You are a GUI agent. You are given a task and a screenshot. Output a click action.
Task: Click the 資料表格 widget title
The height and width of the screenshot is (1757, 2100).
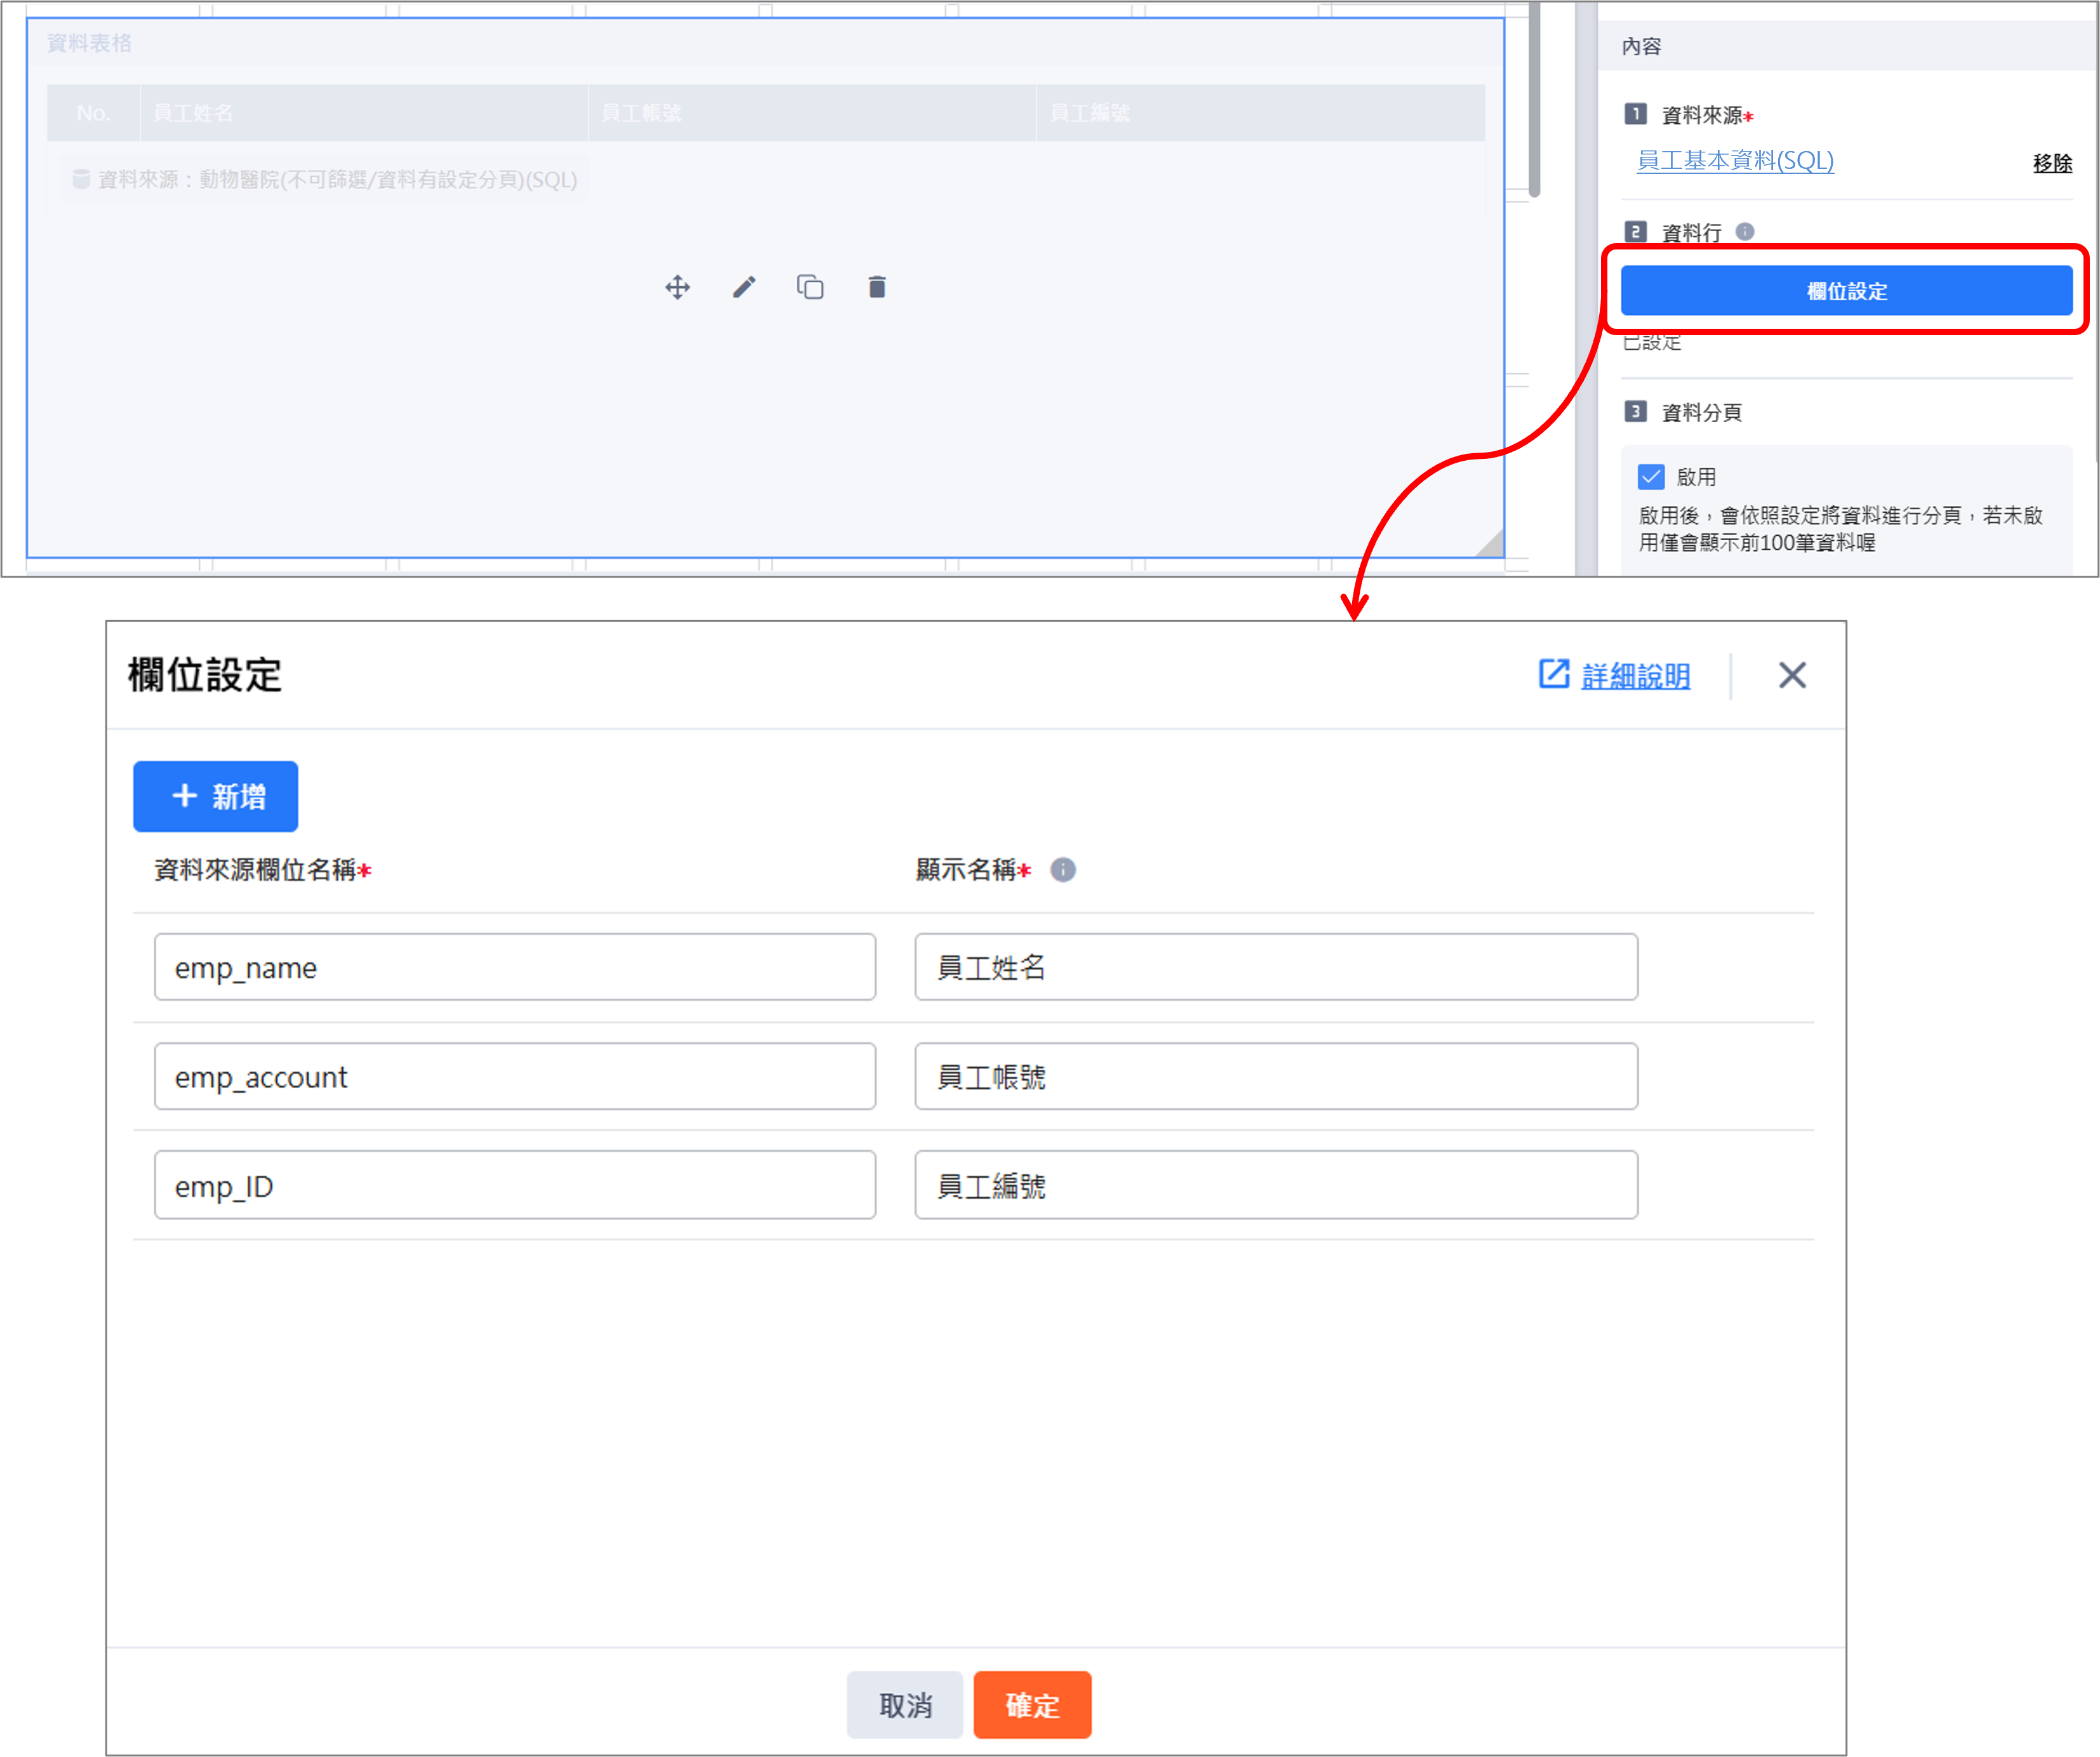point(89,43)
